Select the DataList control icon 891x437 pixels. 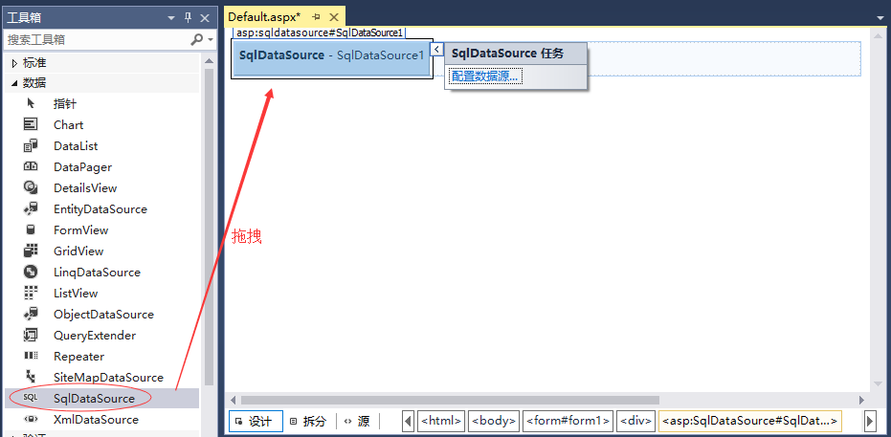click(x=32, y=146)
